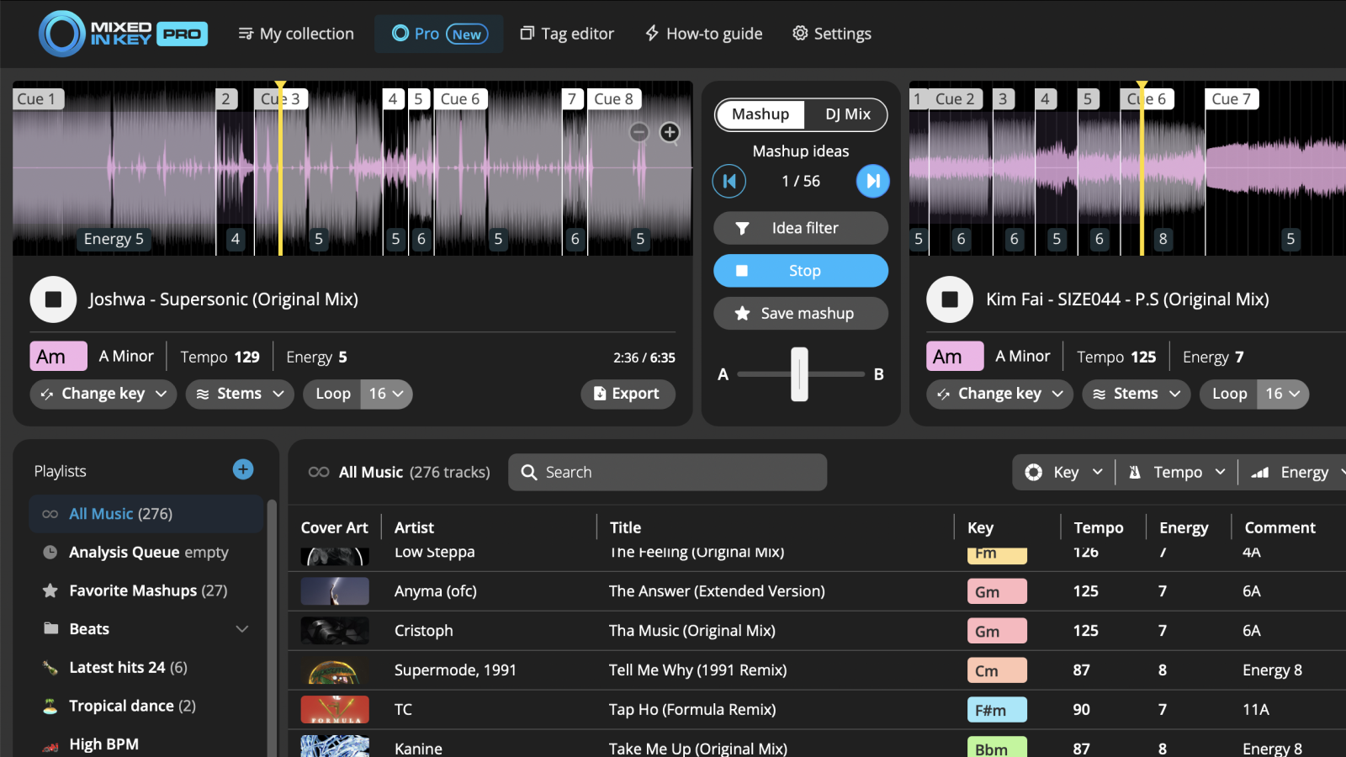Add a new playlist with plus icon
The width and height of the screenshot is (1346, 757).
click(x=243, y=469)
